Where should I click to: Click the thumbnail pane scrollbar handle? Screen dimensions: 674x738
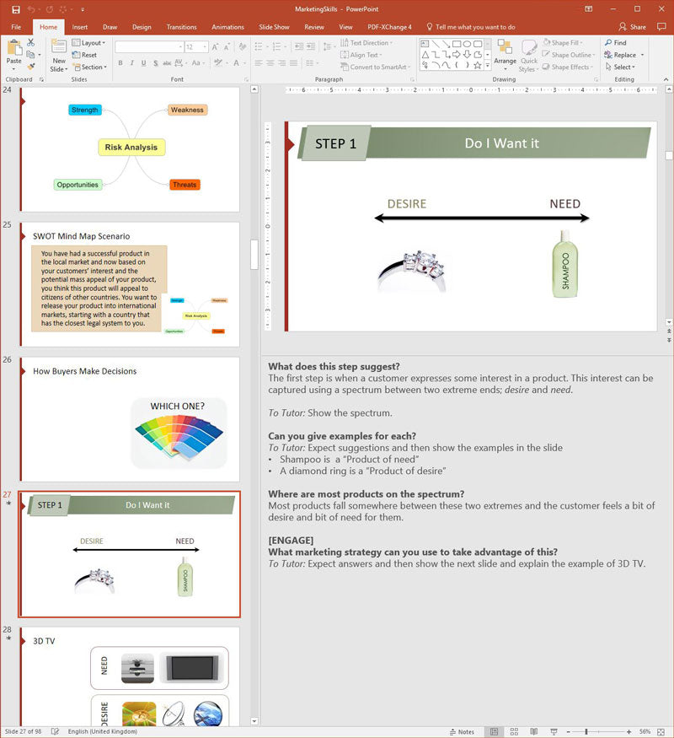[254, 254]
